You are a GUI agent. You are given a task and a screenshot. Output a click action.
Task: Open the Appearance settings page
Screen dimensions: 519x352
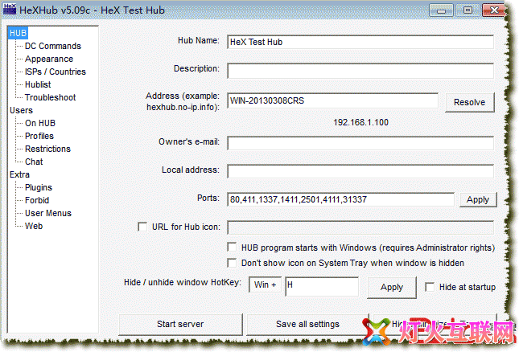[x=49, y=59]
